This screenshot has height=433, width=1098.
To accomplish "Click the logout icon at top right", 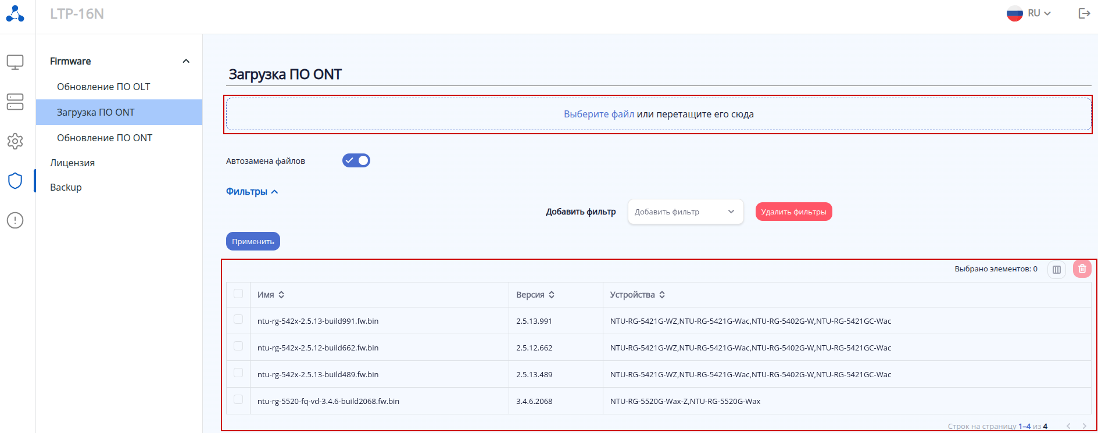I will pos(1084,13).
